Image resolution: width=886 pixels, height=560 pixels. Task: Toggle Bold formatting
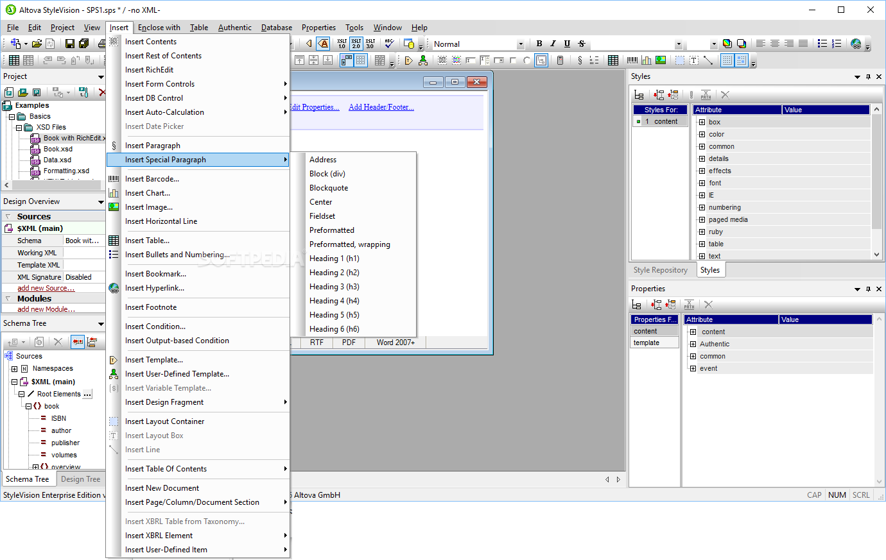click(x=539, y=44)
